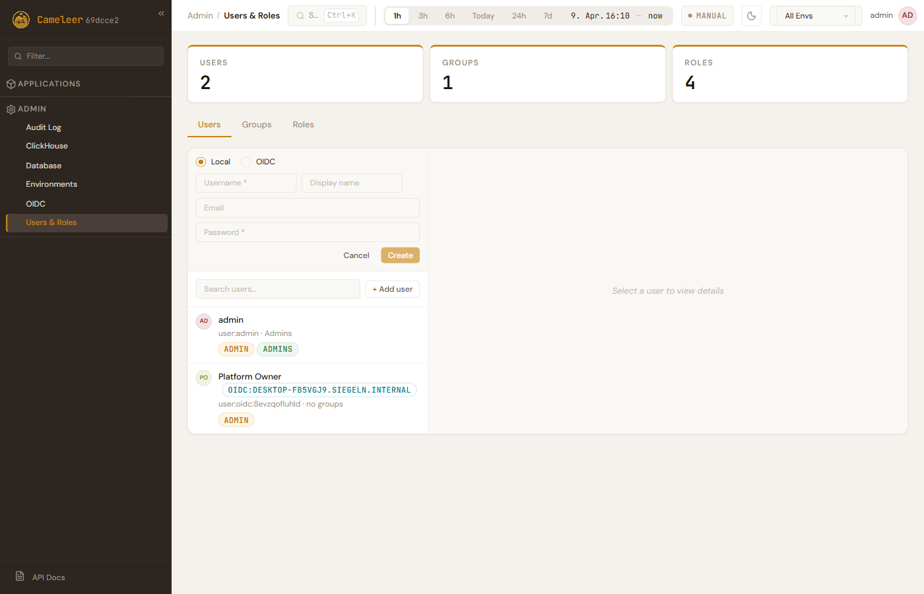
Task: Toggle the MANUAL refresh mode
Action: point(707,16)
